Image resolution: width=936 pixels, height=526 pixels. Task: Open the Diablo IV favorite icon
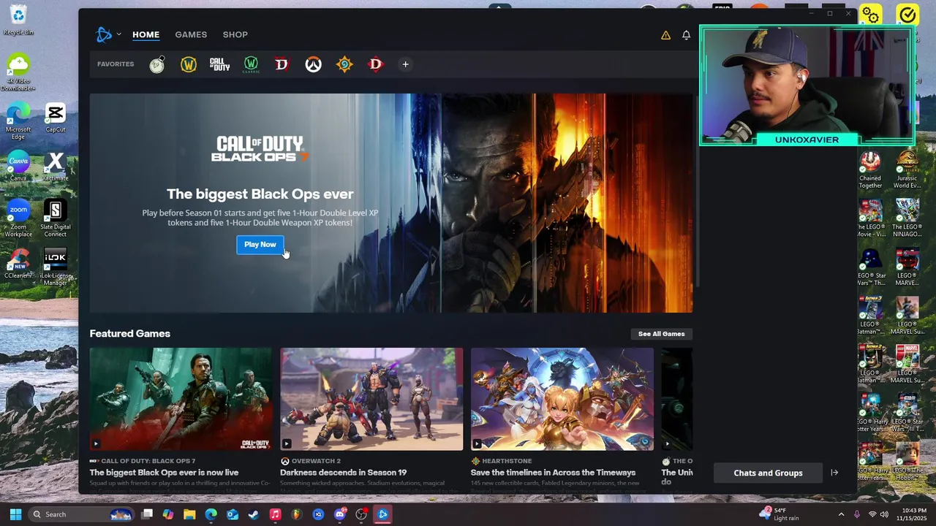tap(282, 64)
